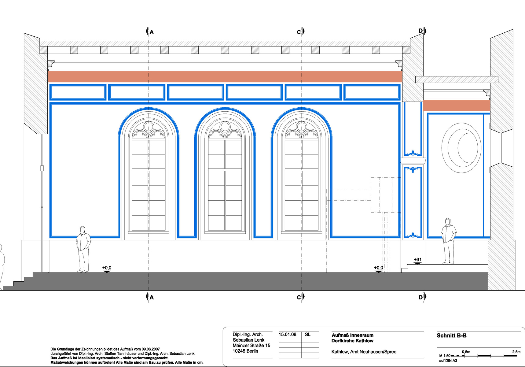
Task: Click the 'Mainzer Straße 15' address line
Action: click(x=251, y=346)
